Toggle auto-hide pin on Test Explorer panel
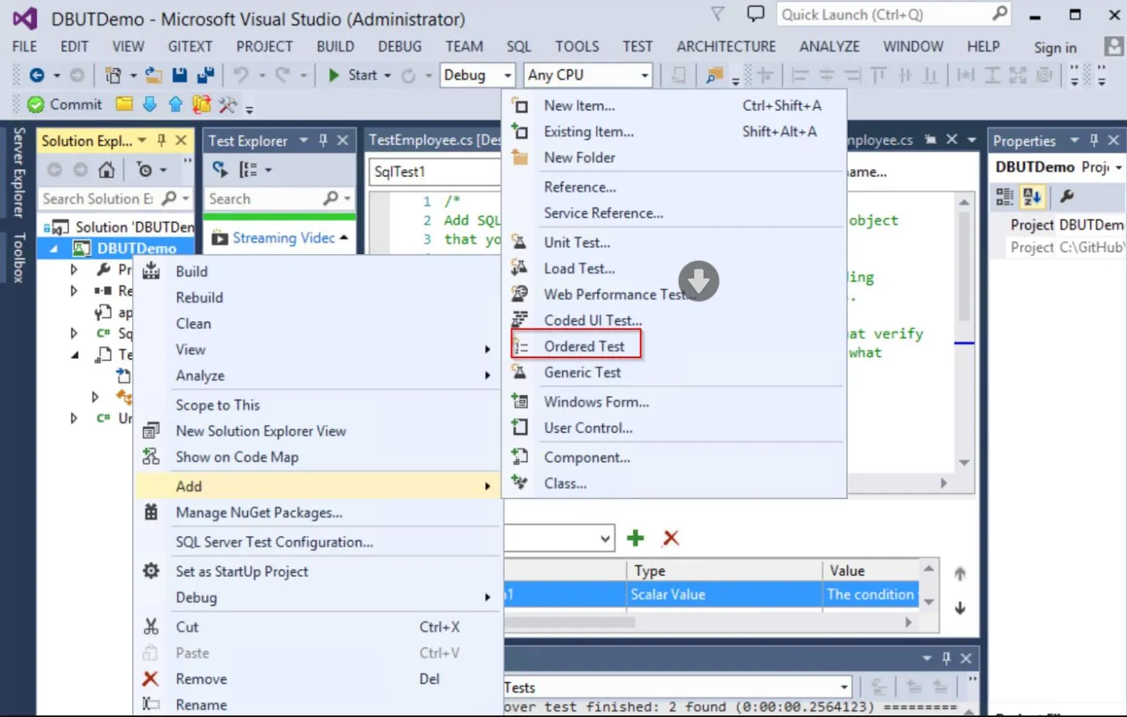Screen dimensions: 1127x717 (x=324, y=141)
